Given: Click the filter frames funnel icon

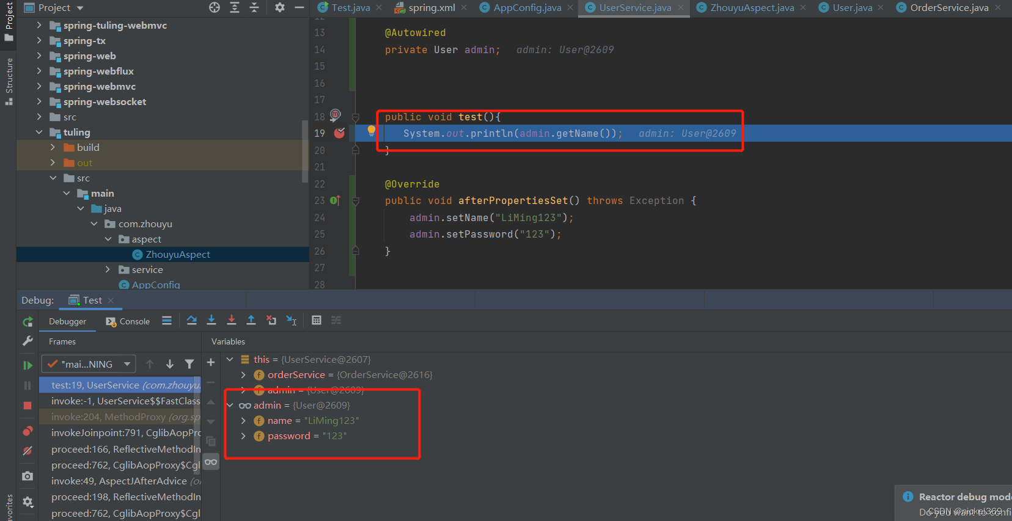Looking at the screenshot, I should pyautogui.click(x=189, y=364).
